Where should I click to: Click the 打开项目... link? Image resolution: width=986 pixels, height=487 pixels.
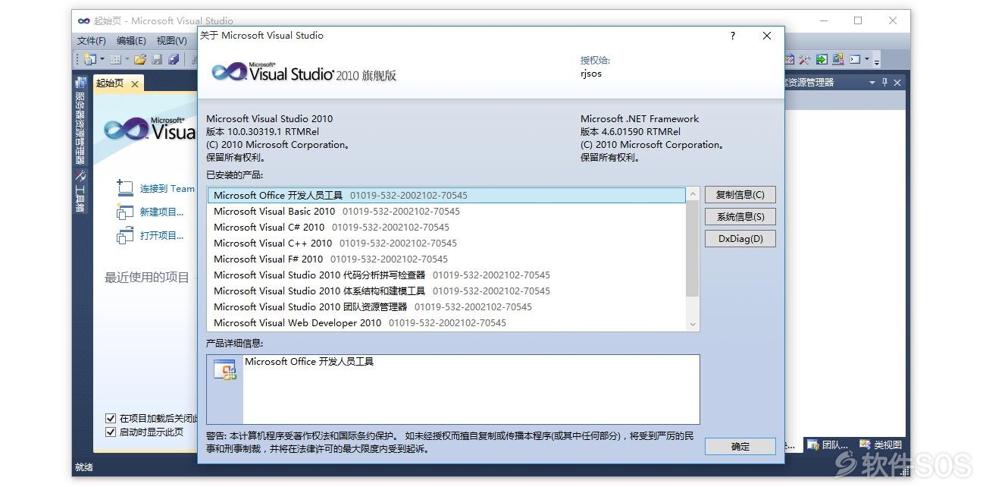coord(161,235)
